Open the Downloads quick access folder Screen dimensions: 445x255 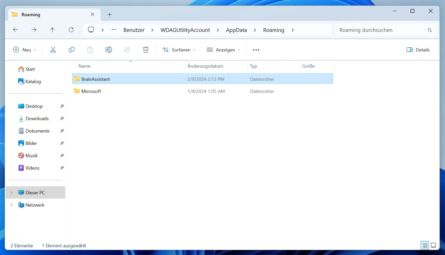point(33,118)
